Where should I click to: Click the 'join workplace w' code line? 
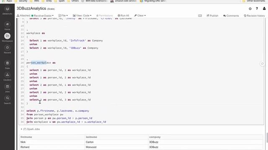pos(66,122)
